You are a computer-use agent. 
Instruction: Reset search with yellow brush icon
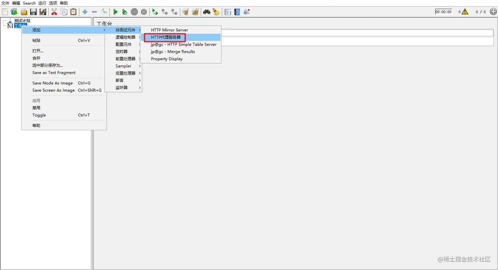216,12
